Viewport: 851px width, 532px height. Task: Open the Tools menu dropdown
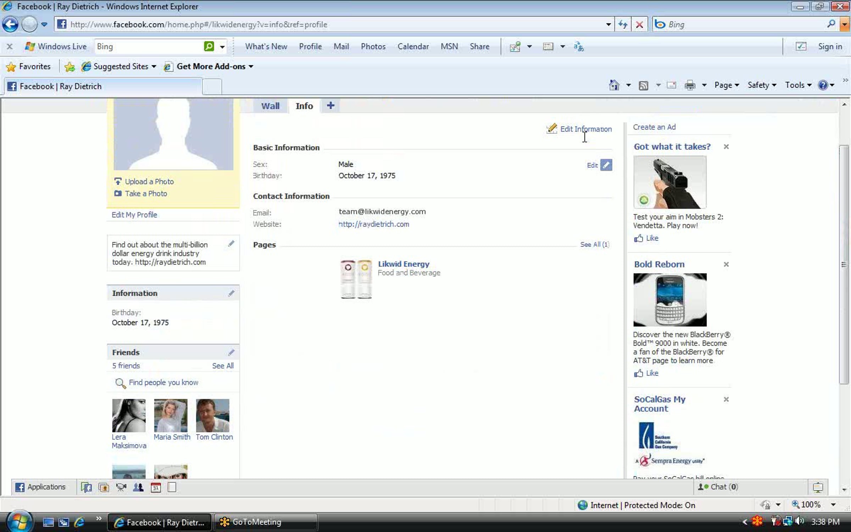(x=798, y=85)
